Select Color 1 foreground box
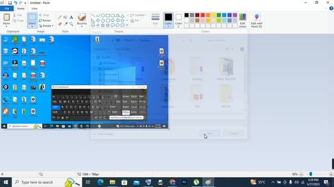 168,20
